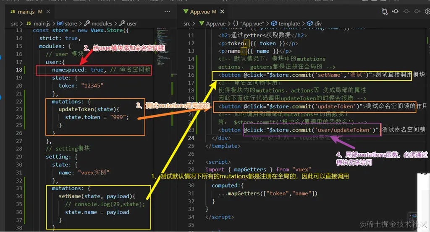Click the '<p>token: {{ token }}</p>' line

(x=258, y=44)
